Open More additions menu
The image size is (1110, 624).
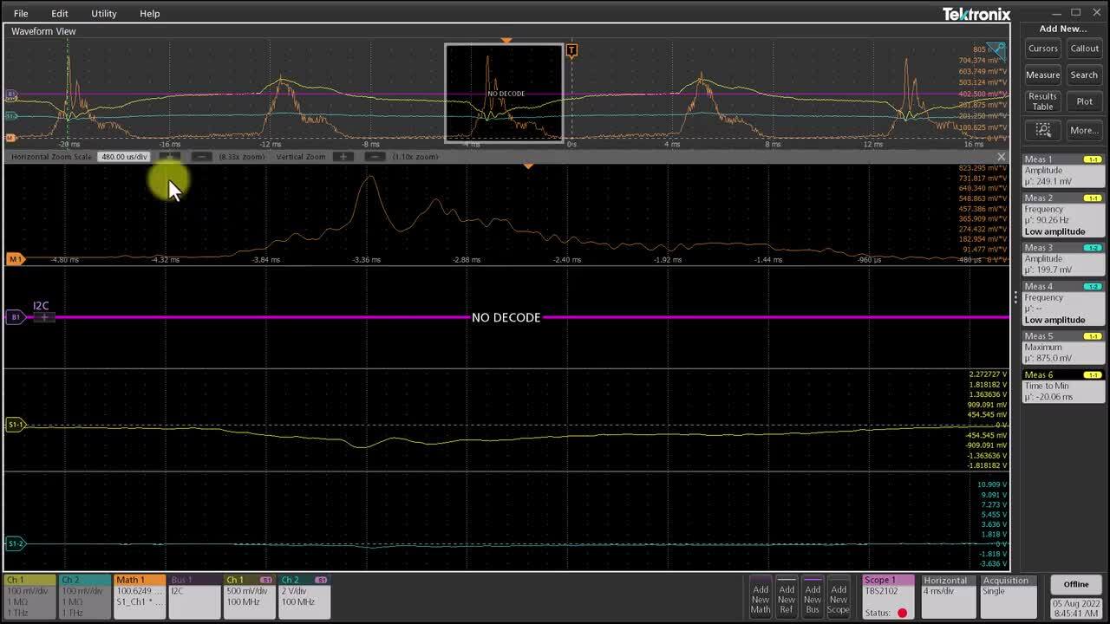point(1084,130)
